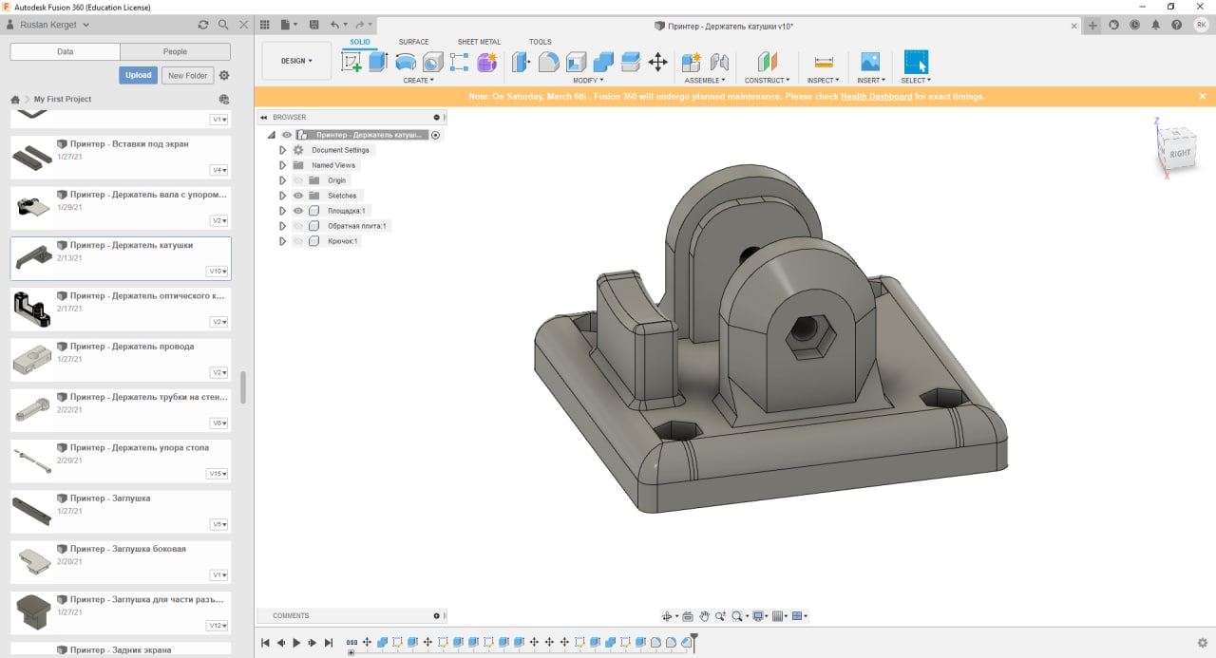Screen dimensions: 1216x658
Task: Select the Offset Plane construct tool
Action: point(767,62)
